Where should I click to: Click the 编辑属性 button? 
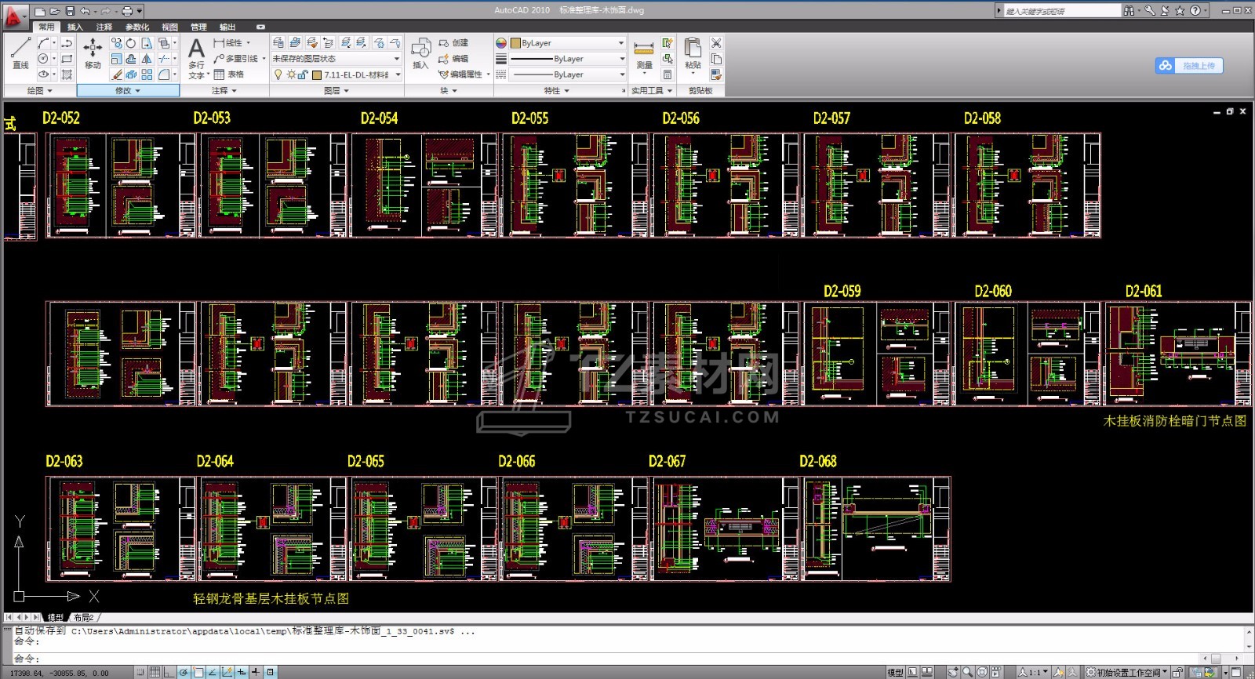pyautogui.click(x=465, y=74)
